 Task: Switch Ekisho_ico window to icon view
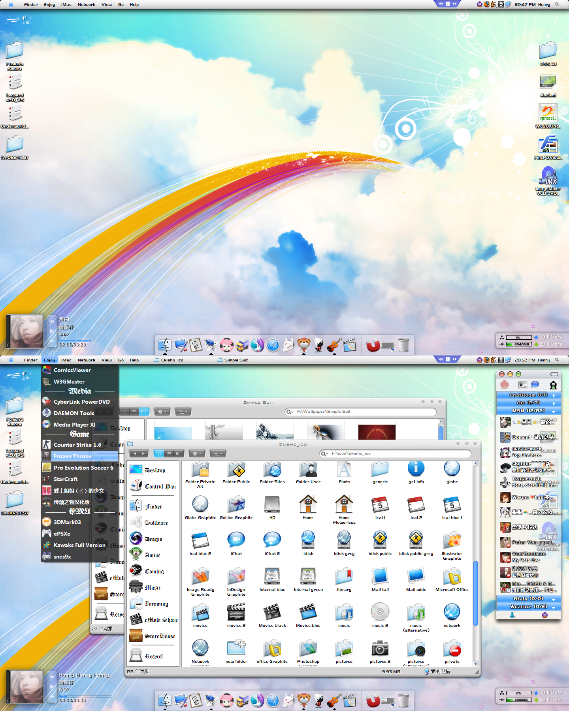point(159,453)
